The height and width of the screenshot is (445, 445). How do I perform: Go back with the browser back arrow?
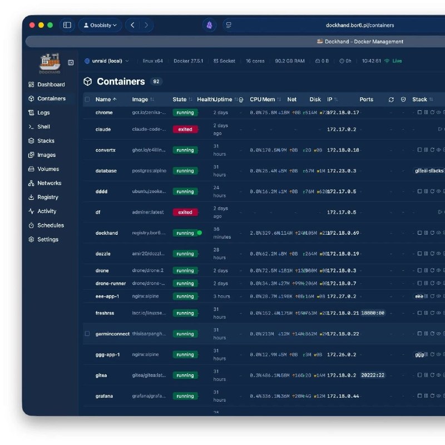(132, 25)
